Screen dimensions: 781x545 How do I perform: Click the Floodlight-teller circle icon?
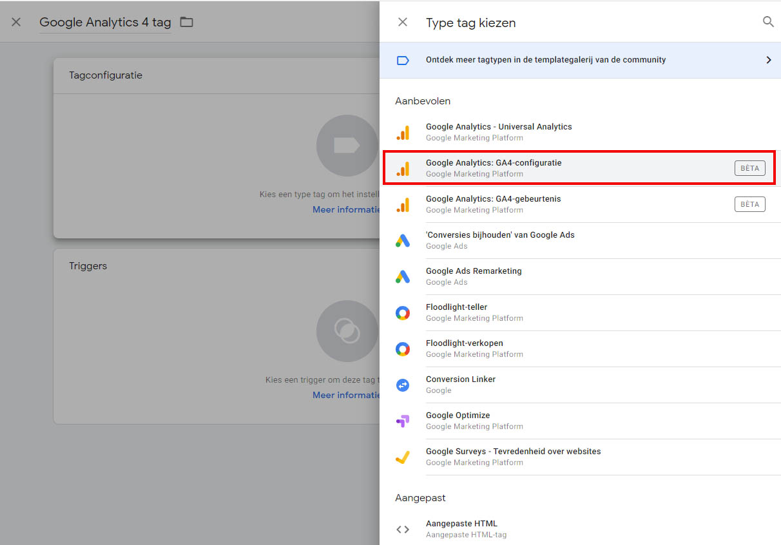coord(403,313)
